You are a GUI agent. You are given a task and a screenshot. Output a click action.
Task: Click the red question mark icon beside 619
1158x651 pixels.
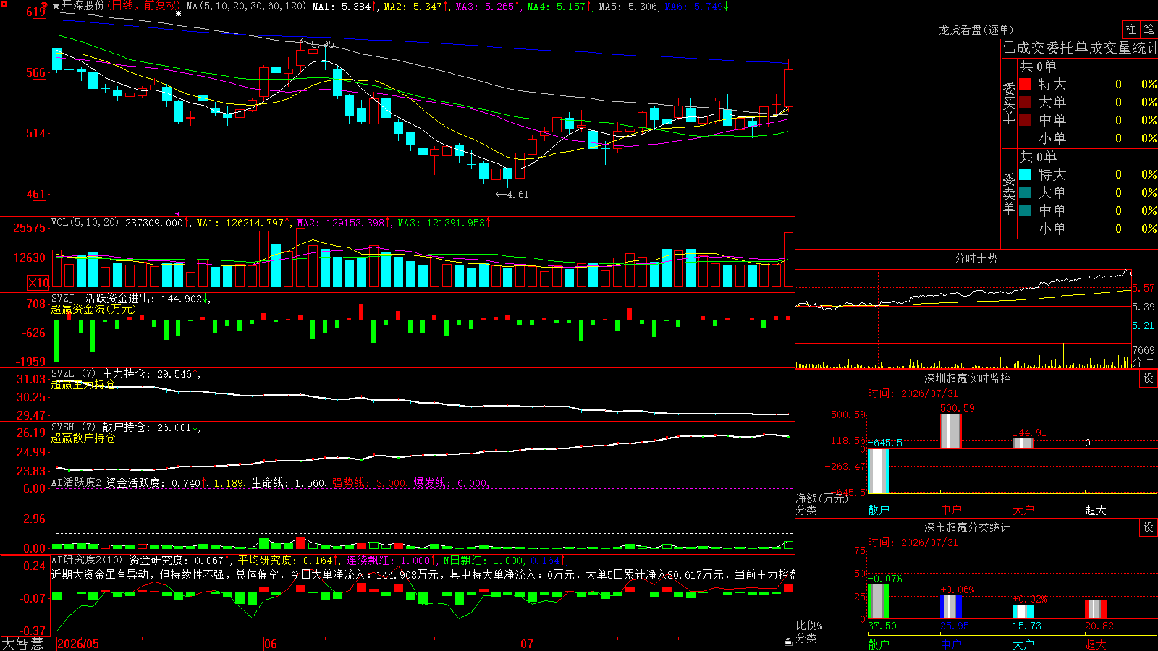[44, 6]
